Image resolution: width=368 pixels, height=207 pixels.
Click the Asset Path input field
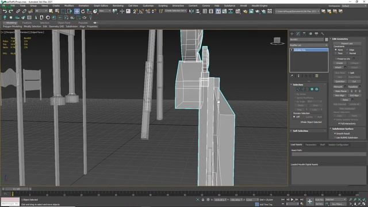(328, 154)
